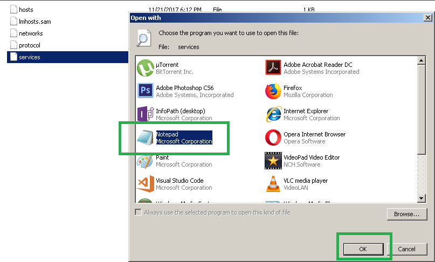Select the 'hosts' file name

26,10
